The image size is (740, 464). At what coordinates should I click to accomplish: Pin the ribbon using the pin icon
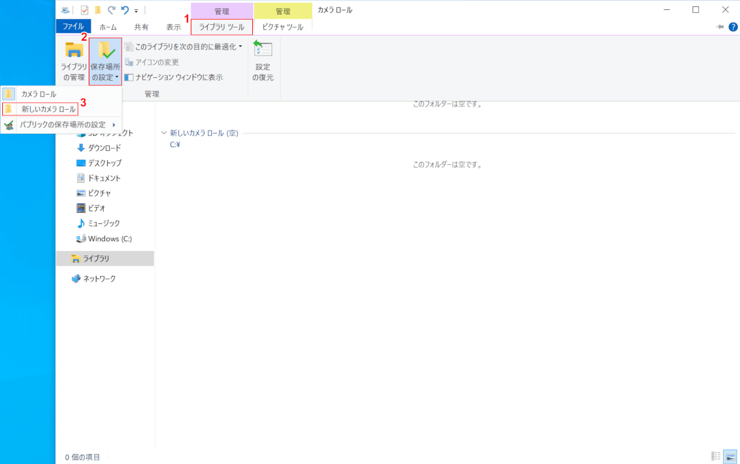click(720, 27)
